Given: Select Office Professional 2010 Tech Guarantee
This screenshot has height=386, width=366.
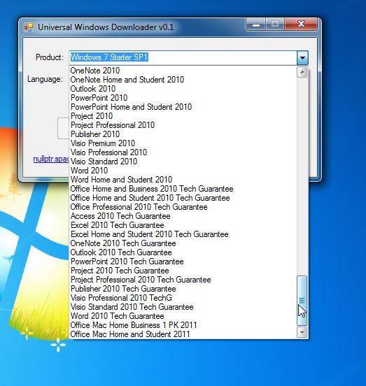Looking at the screenshot, I should (183, 207).
